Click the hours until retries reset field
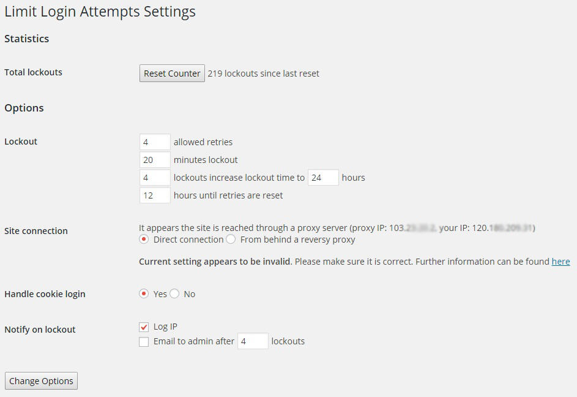This screenshot has height=397, width=577. point(155,195)
